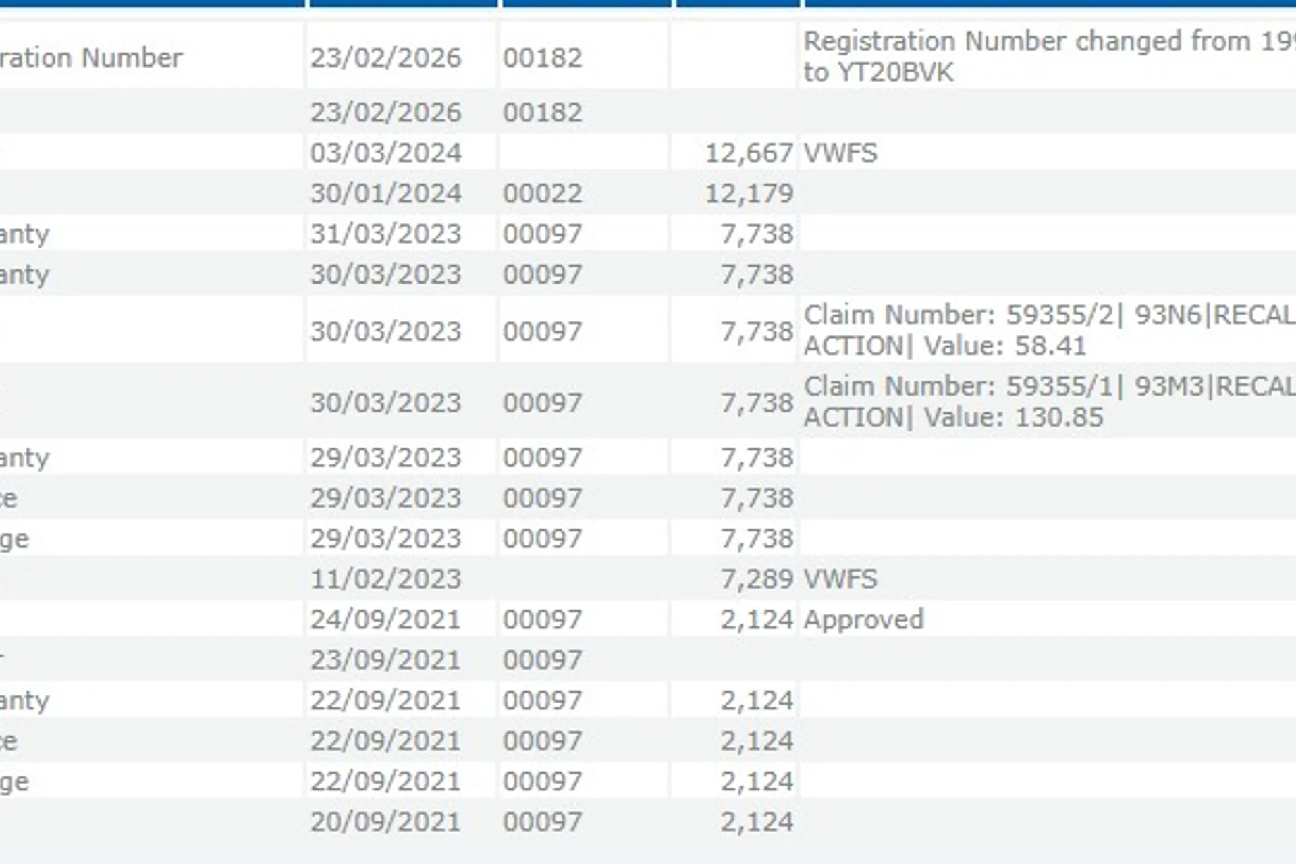Image resolution: width=1296 pixels, height=864 pixels.
Task: Select the date 11/02/2023
Action: (x=385, y=579)
